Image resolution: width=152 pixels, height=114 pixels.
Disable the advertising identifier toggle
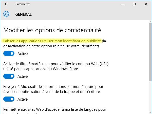[9, 53]
